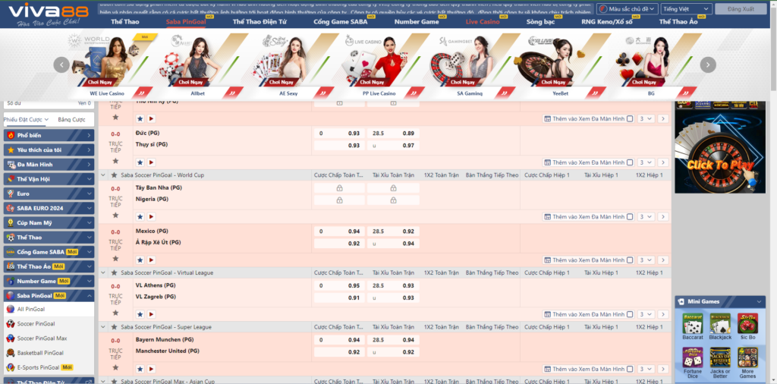Expand the Cúp Nam Mỹ sidebar section
Viewport: 777px width, 384px height.
49,223
